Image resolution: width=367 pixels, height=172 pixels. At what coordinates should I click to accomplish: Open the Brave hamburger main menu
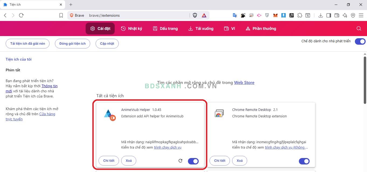pyautogui.click(x=361, y=15)
